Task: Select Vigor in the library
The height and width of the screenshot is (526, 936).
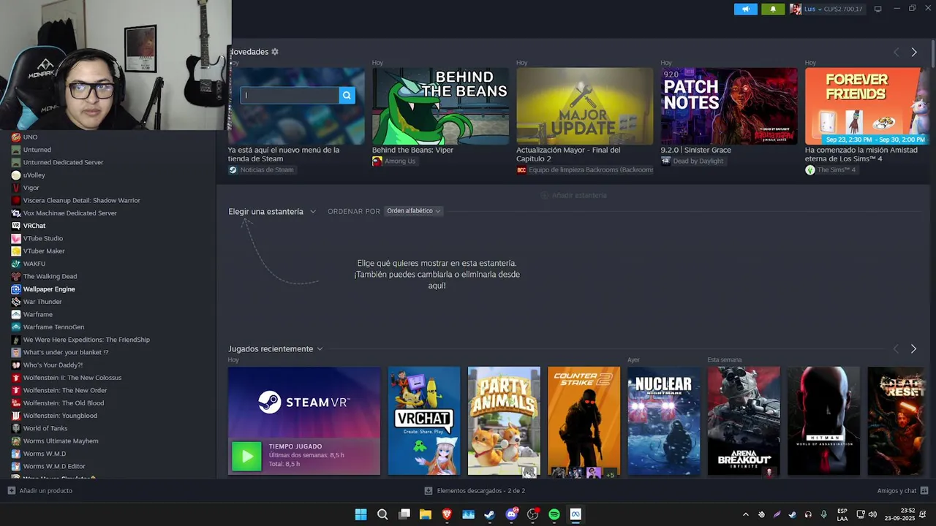Action: 31,188
